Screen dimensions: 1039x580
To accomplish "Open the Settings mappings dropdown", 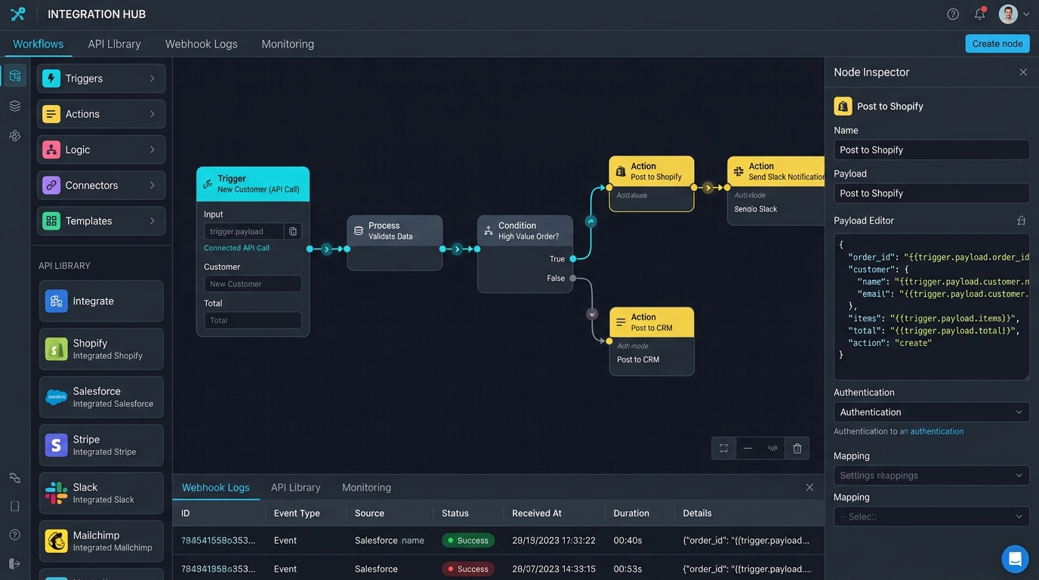I will (x=932, y=476).
